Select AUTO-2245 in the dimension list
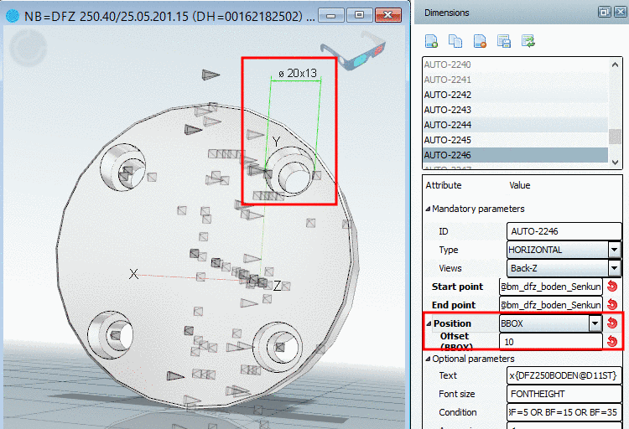The image size is (629, 429). pos(516,140)
